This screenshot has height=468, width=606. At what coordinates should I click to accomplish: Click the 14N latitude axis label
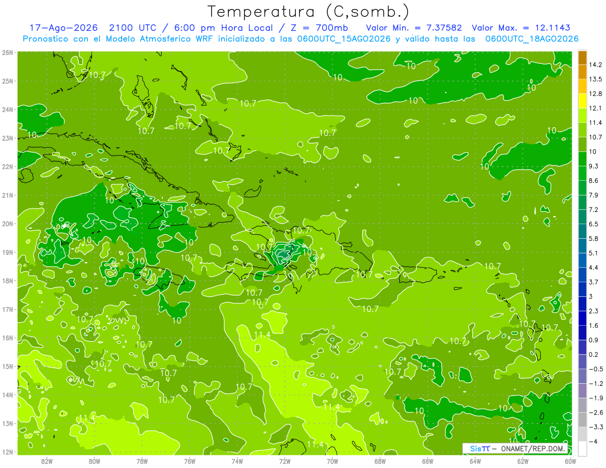pyautogui.click(x=7, y=395)
